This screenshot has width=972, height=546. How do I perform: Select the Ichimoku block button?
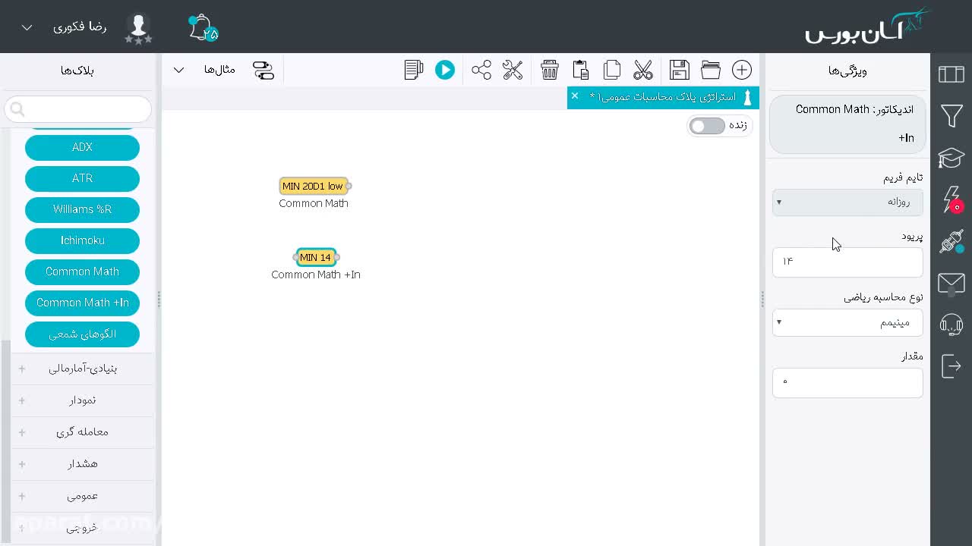pyautogui.click(x=82, y=240)
